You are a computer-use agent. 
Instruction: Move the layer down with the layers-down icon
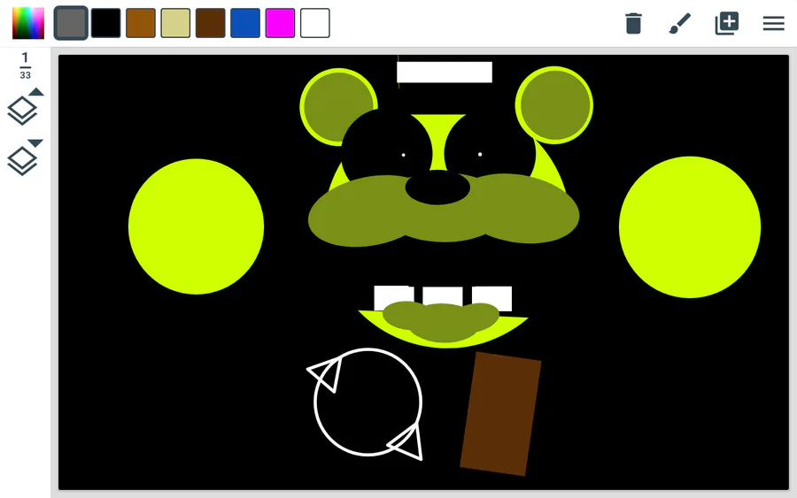(x=25, y=157)
